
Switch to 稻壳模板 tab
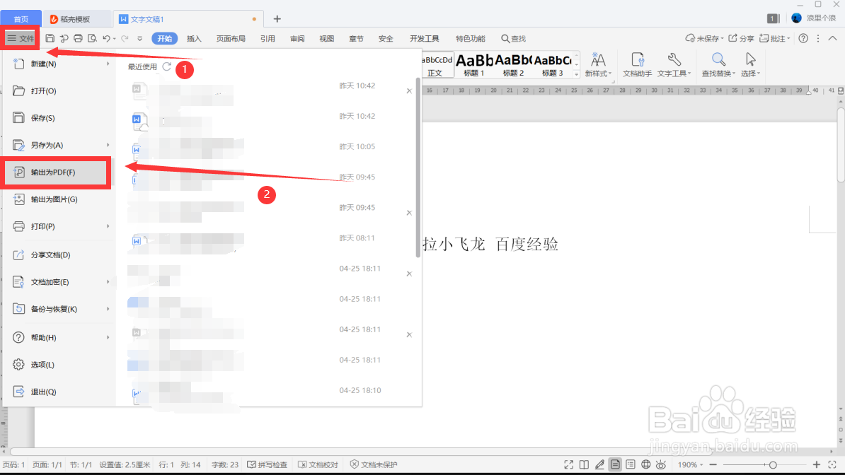click(76, 19)
